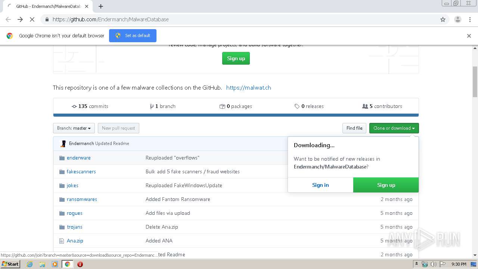The width and height of the screenshot is (478, 269).
Task: Click the New pull request button
Action: [118, 128]
